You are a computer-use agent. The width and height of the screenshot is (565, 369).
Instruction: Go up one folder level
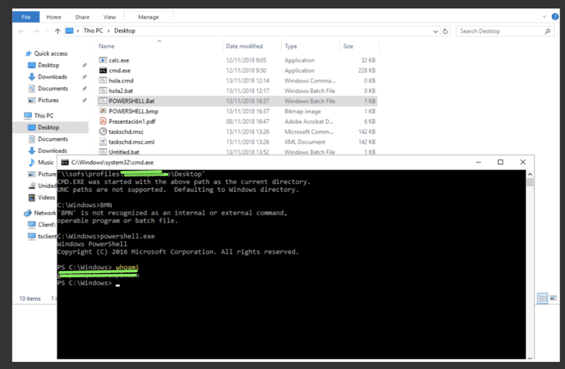[57, 31]
